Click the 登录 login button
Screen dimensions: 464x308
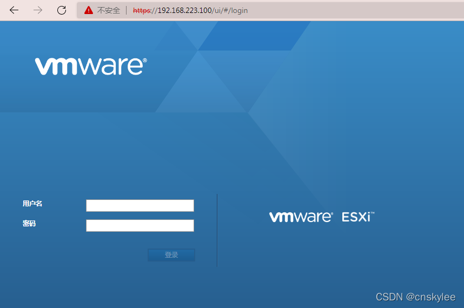171,255
